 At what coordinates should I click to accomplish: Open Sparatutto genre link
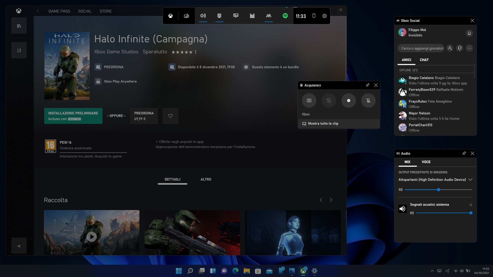pyautogui.click(x=155, y=52)
